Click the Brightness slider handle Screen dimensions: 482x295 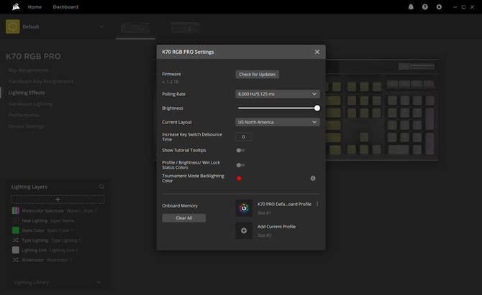tap(317, 108)
